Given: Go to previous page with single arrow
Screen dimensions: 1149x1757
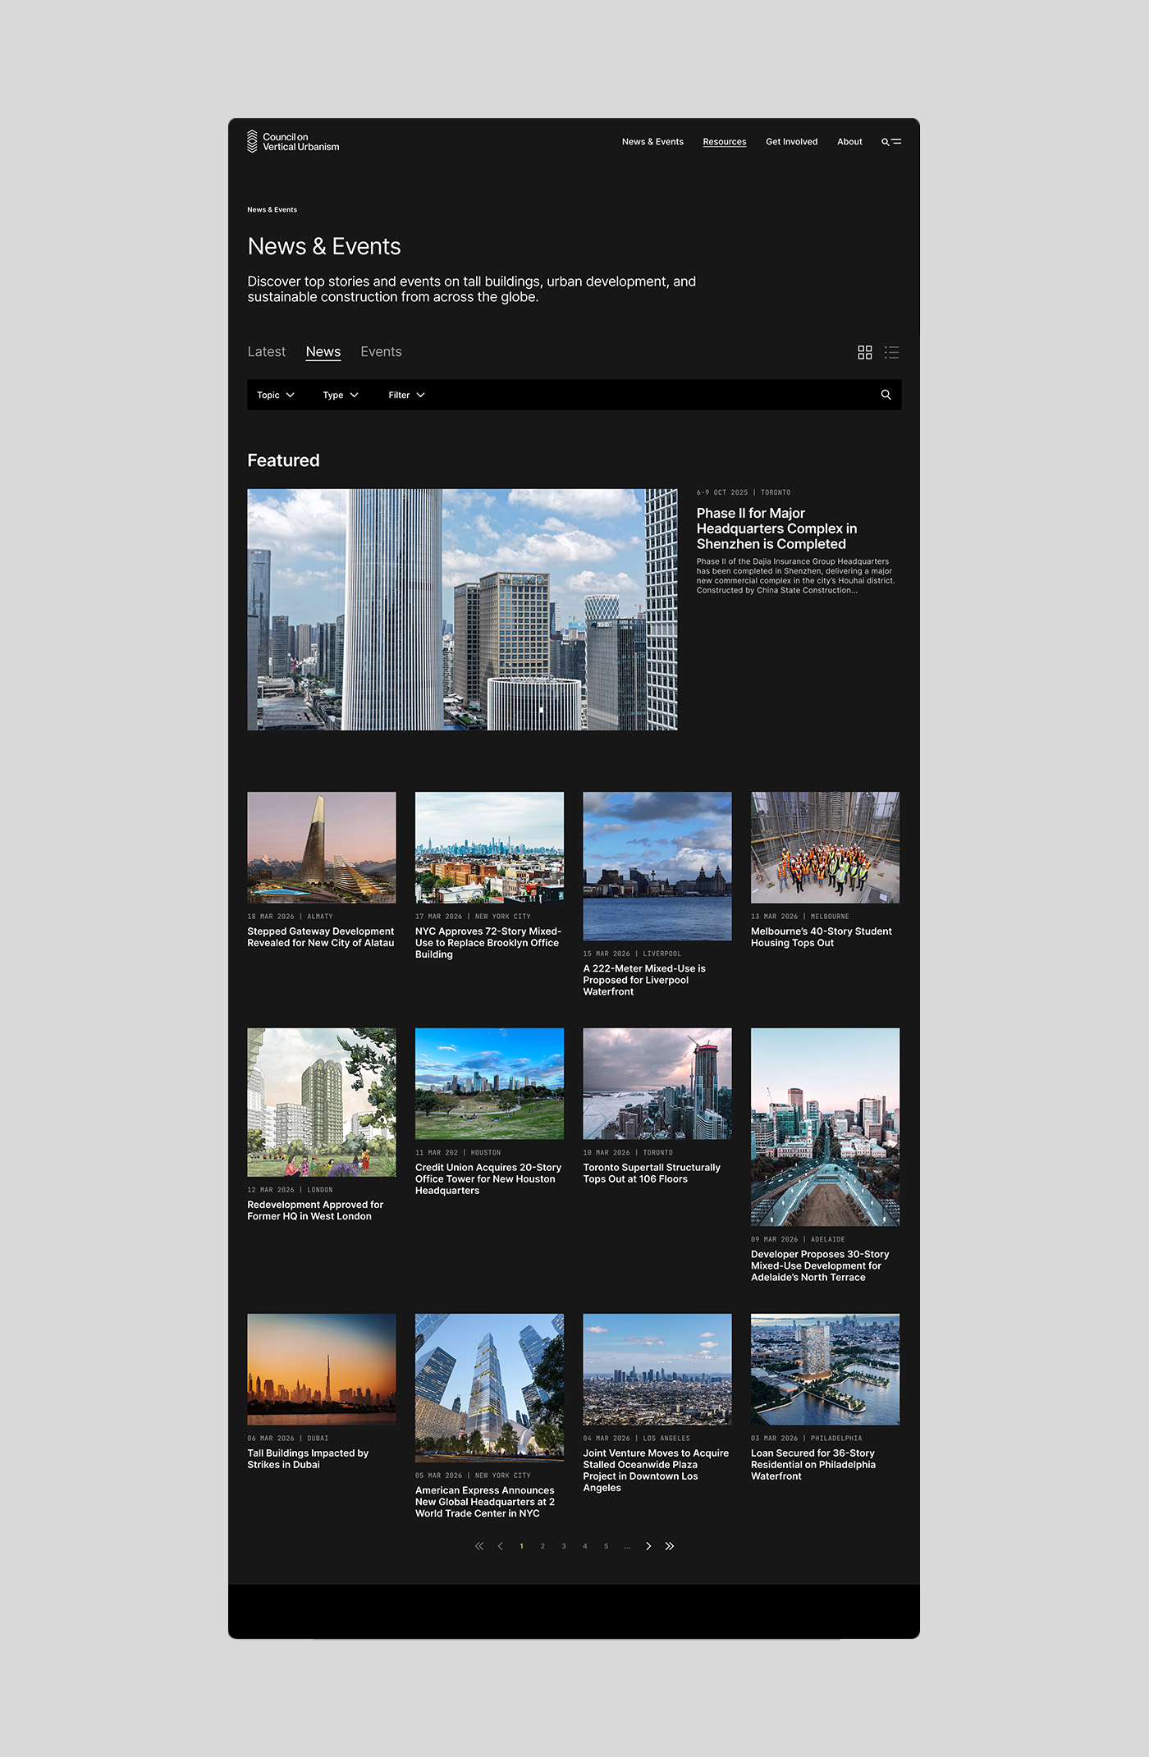Looking at the screenshot, I should click(x=501, y=1546).
